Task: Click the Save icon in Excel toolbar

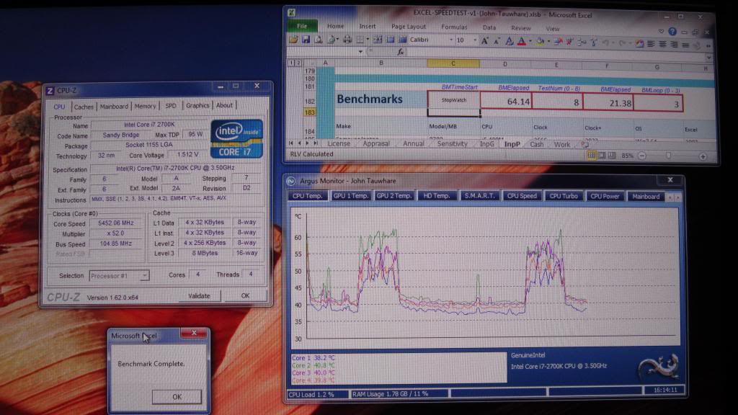Action: pyautogui.click(x=306, y=40)
